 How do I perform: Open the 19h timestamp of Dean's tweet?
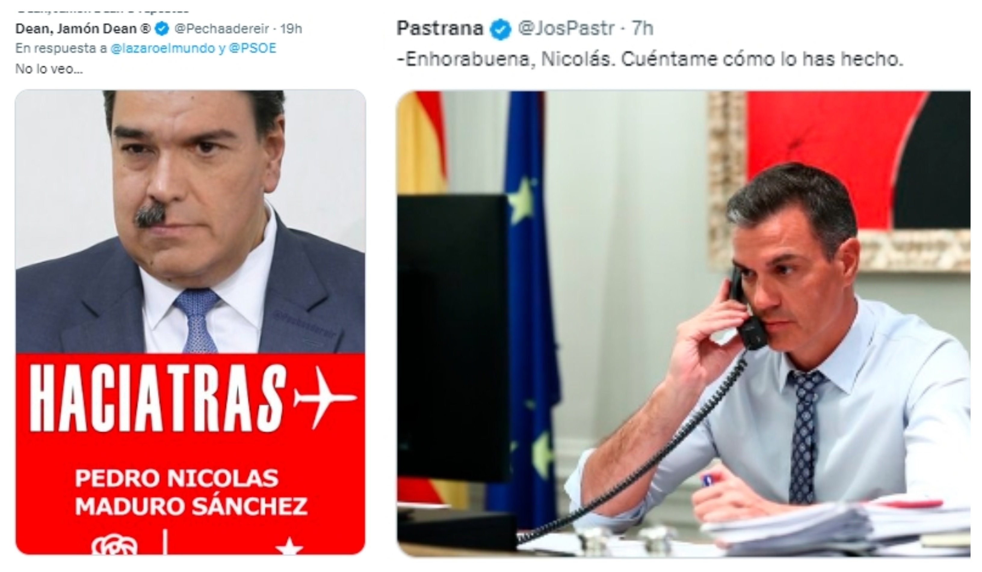[x=291, y=29]
